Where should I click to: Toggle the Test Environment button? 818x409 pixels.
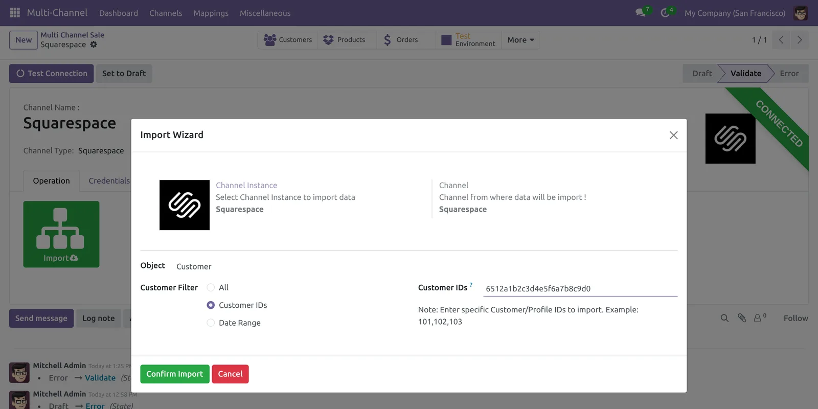coord(468,40)
